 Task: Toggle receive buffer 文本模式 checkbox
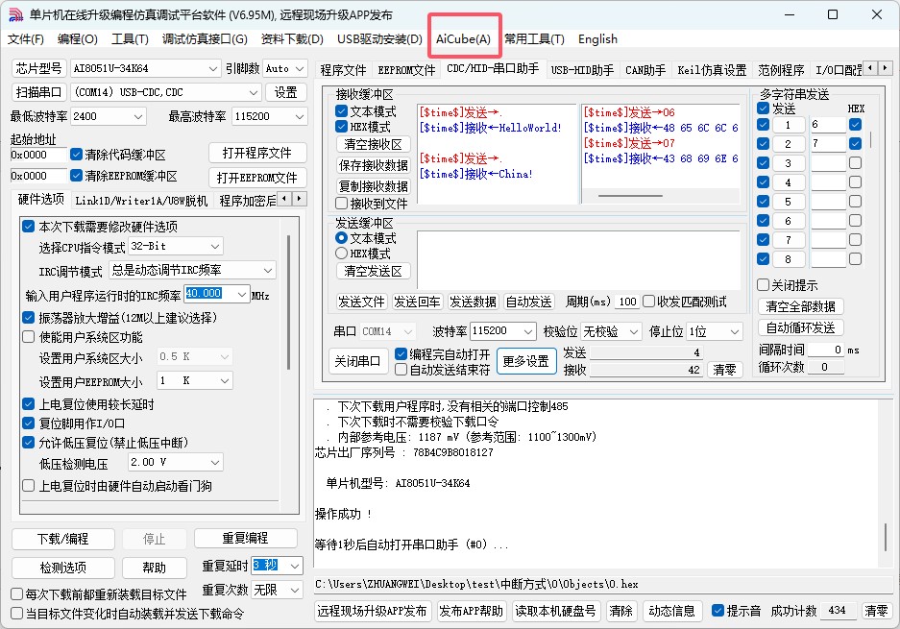[x=342, y=110]
